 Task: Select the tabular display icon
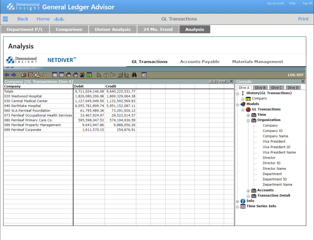(54, 75)
